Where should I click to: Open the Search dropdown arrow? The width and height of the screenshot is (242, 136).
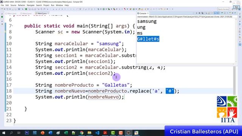[148, 9]
